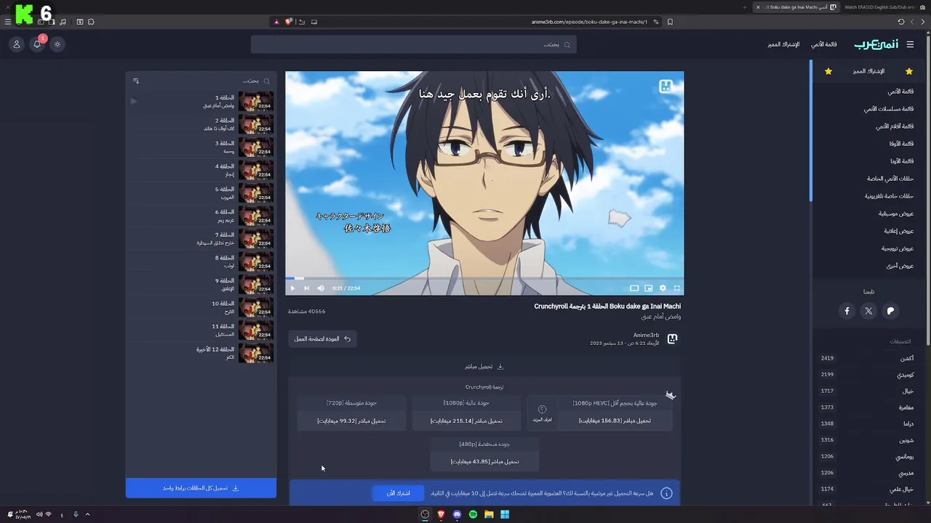This screenshot has height=523, width=931.
Task: Click the search magnifier icon
Action: coord(567,44)
